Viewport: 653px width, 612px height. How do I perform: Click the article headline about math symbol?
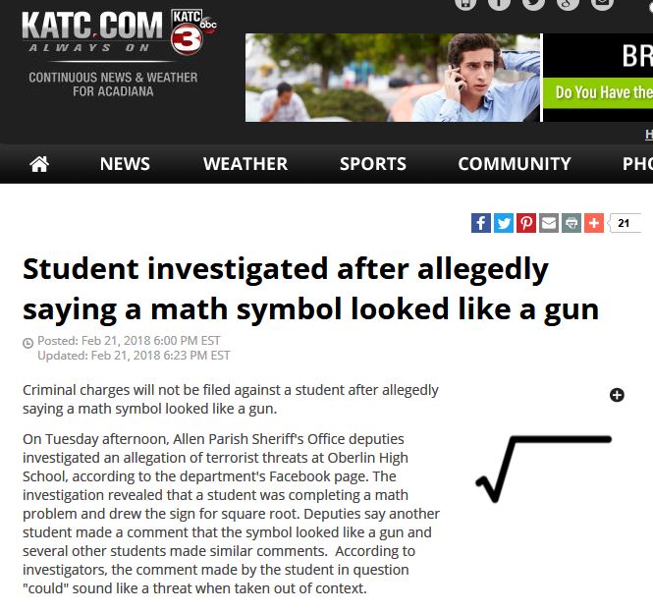click(310, 289)
